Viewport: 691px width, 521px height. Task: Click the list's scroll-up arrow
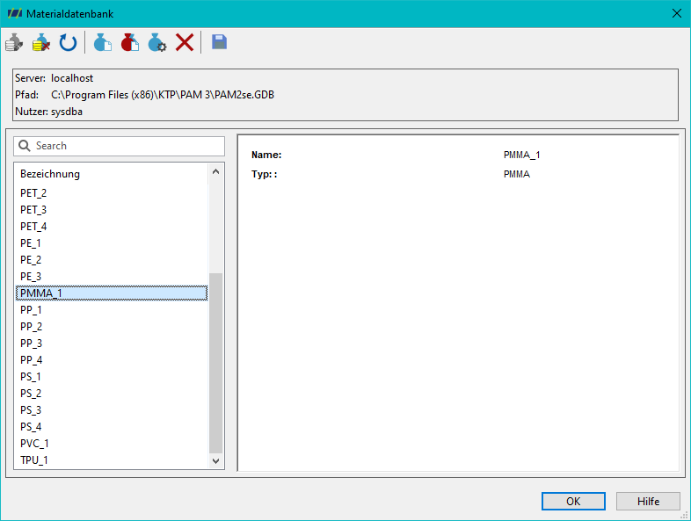pos(216,171)
